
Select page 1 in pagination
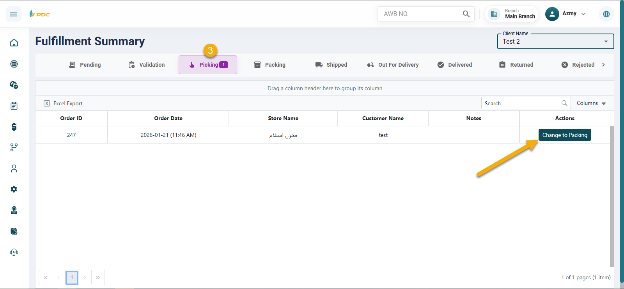coord(72,277)
